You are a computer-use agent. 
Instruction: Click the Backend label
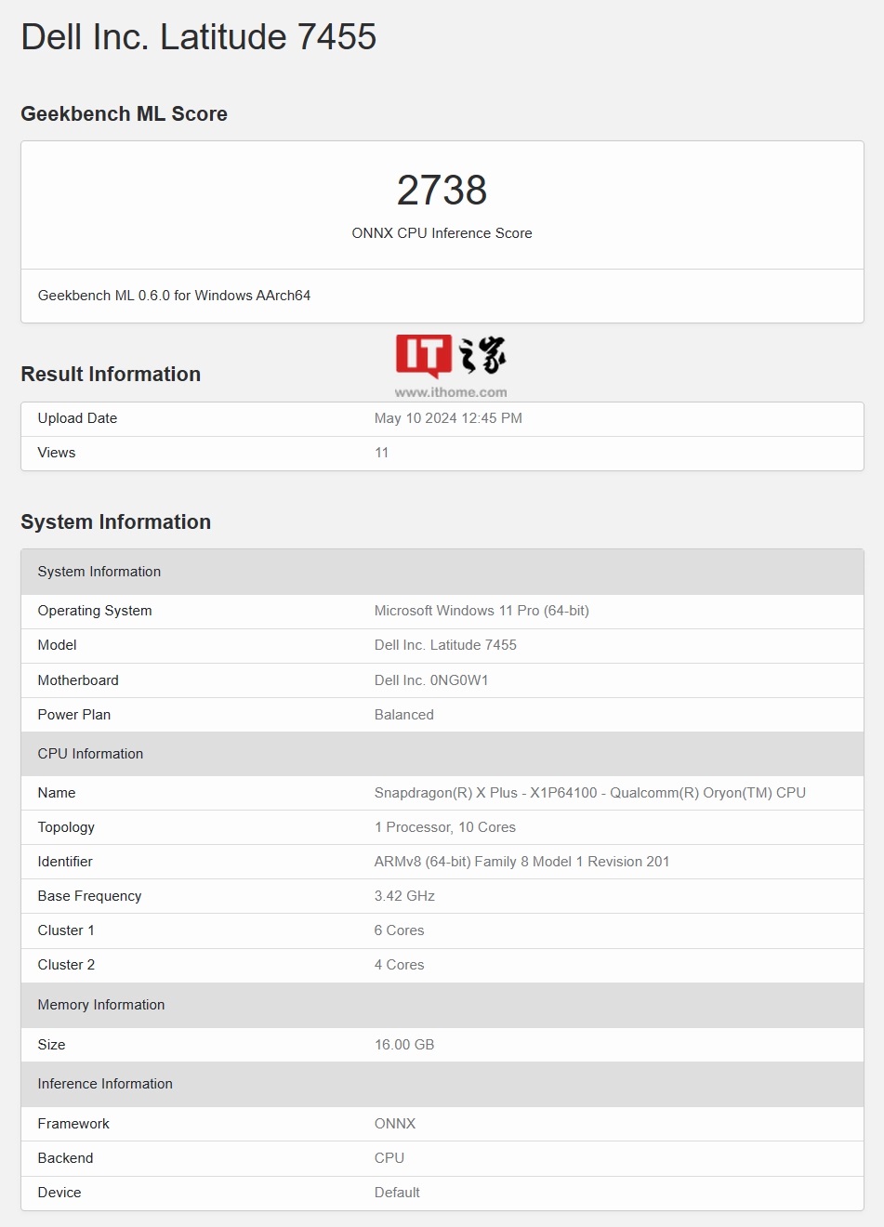(65, 1158)
